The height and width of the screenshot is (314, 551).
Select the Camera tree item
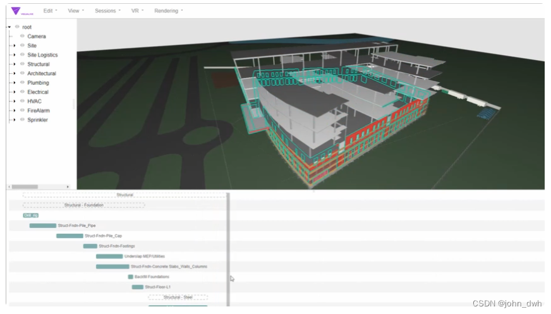37,36
